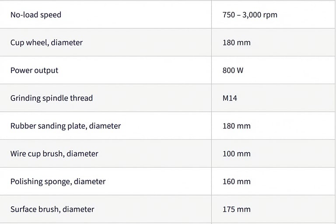Click the word rpm in speed row
Image resolution: width=336 pixels, height=224 pixels.
(270, 15)
